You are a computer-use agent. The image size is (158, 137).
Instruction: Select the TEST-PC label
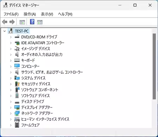[22, 31]
